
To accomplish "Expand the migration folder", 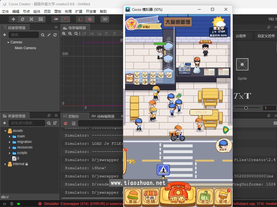I will click(10, 142).
